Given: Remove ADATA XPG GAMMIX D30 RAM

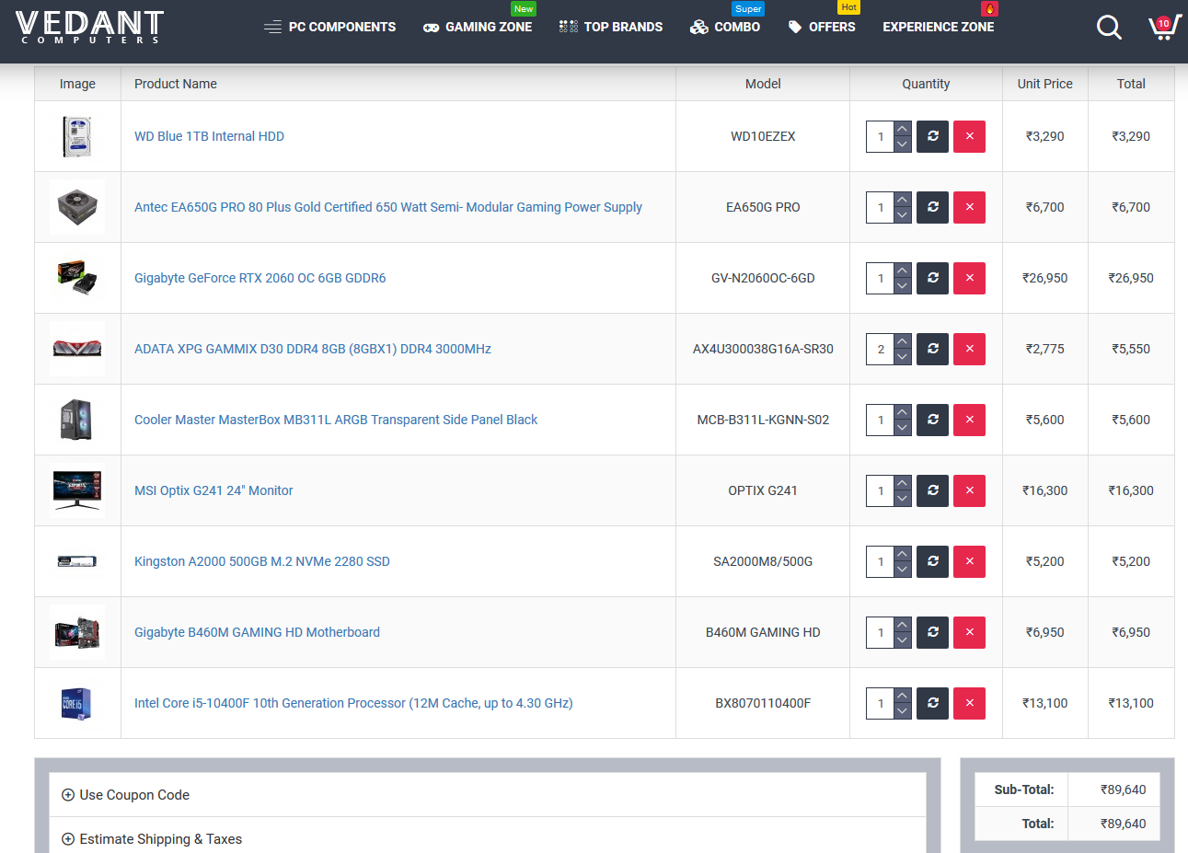Looking at the screenshot, I should pyautogui.click(x=969, y=349).
